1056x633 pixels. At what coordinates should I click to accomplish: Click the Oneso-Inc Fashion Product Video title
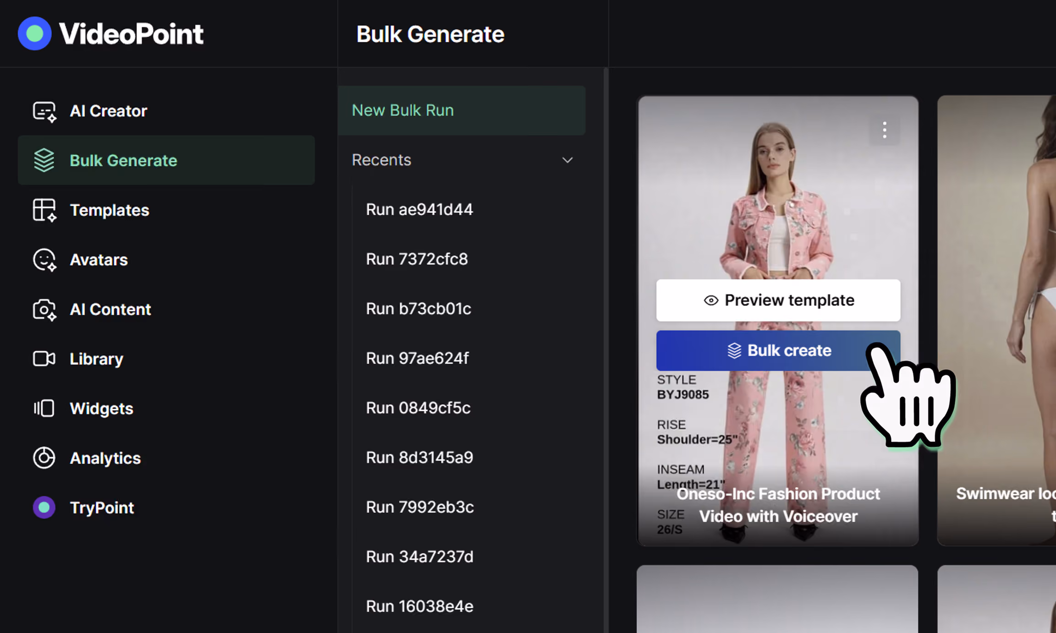(778, 505)
